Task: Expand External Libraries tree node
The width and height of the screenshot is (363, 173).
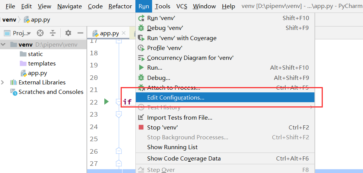Action: (x=4, y=83)
